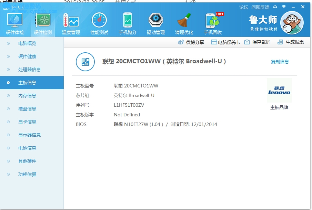The image size is (312, 210).
Task: Click the 问题反馈 feedback link
Action: tap(260, 7)
